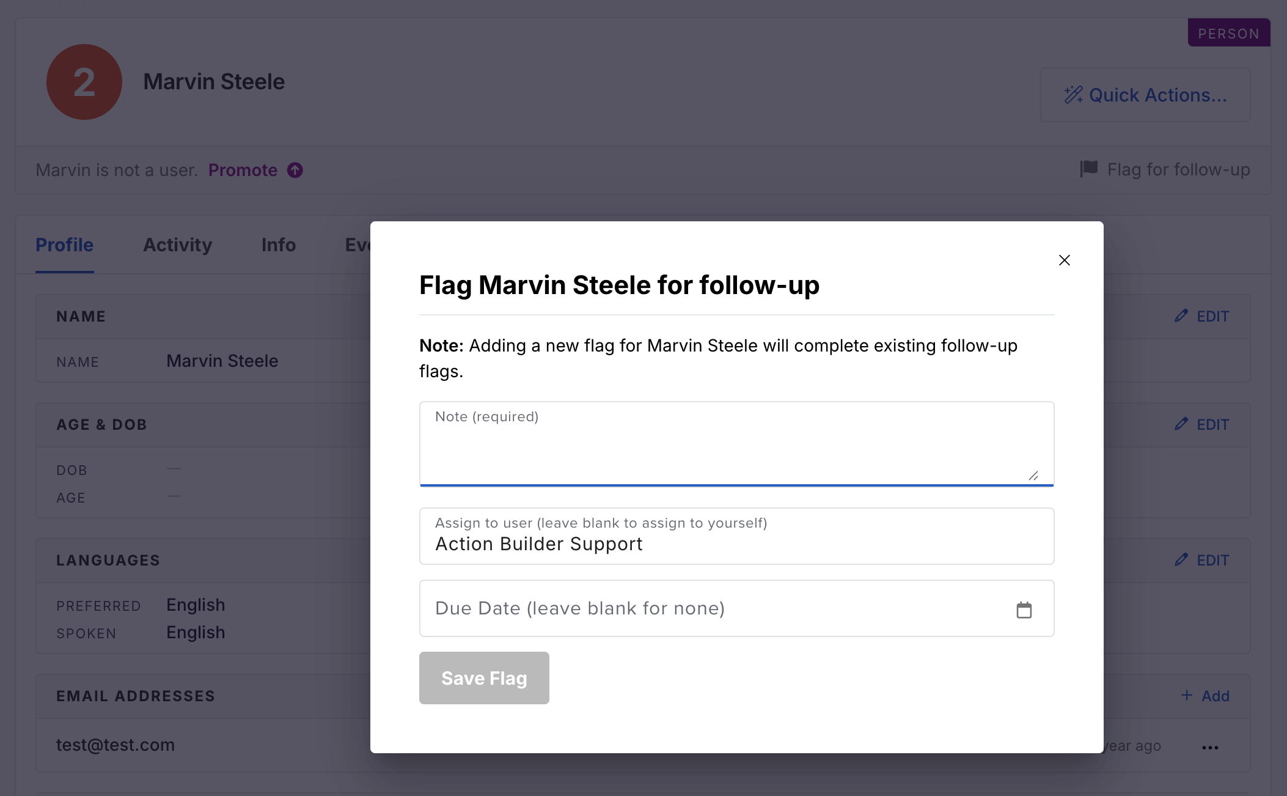Click EDIT in the LANGUAGES section
The image size is (1287, 796).
(1212, 560)
